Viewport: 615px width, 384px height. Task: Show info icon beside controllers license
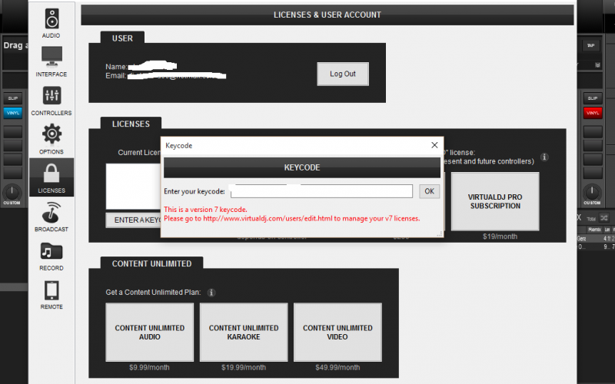pos(544,157)
